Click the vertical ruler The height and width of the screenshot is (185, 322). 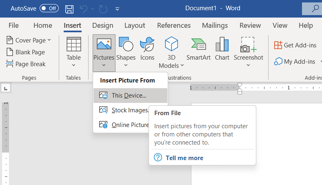(6, 143)
